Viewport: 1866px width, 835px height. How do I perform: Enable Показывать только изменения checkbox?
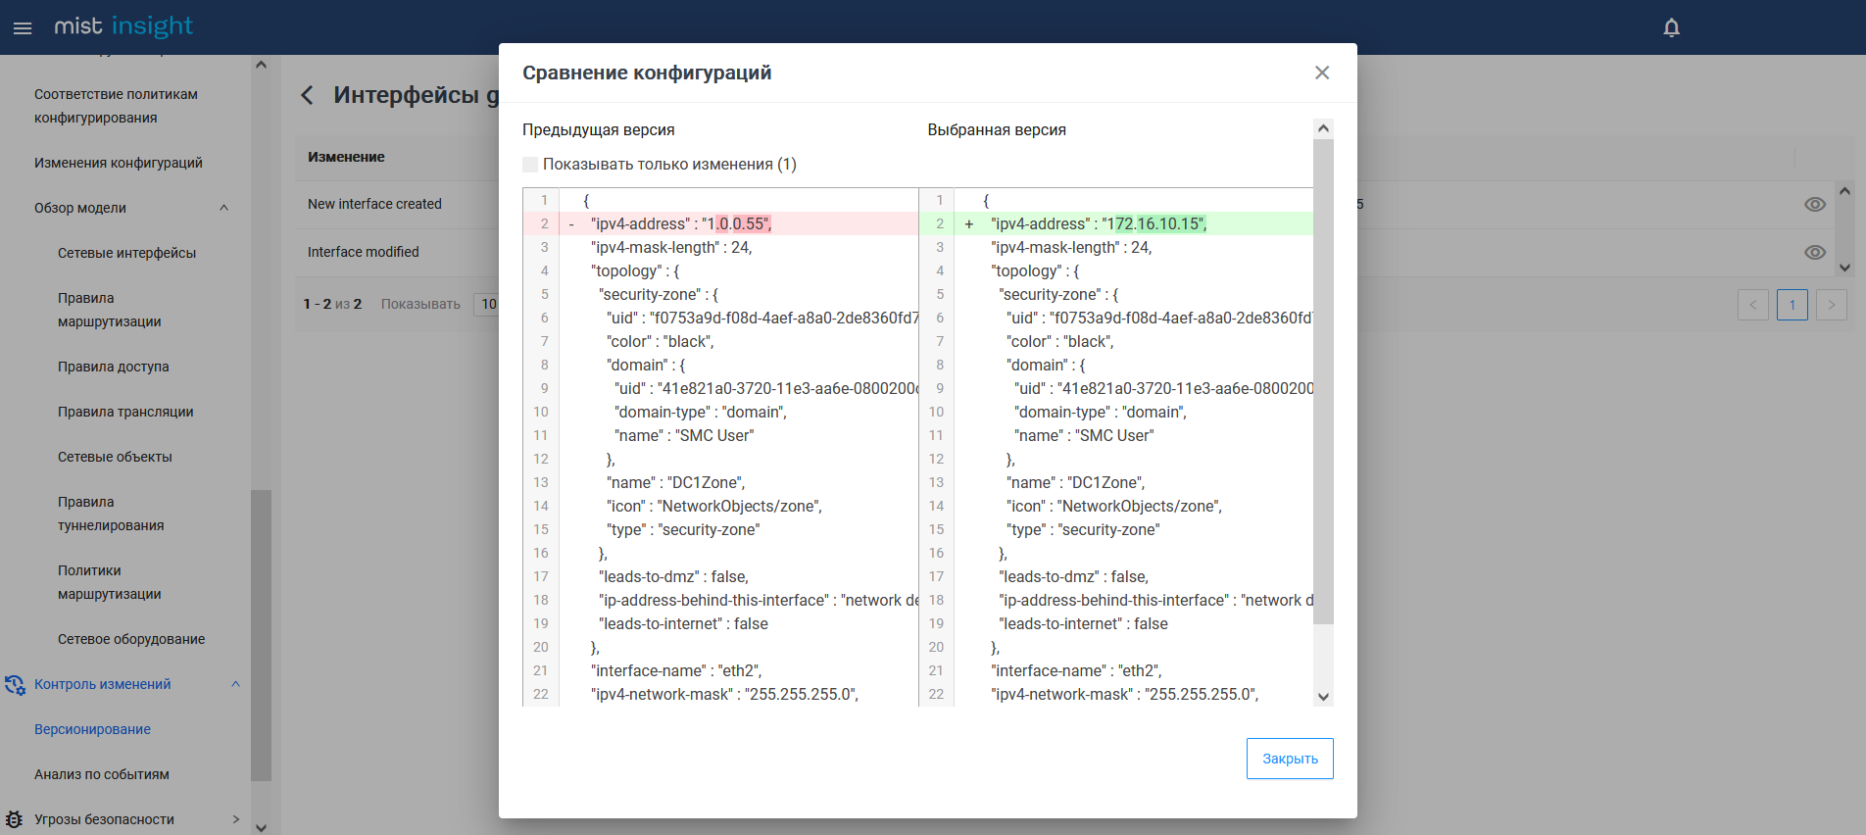tap(530, 165)
